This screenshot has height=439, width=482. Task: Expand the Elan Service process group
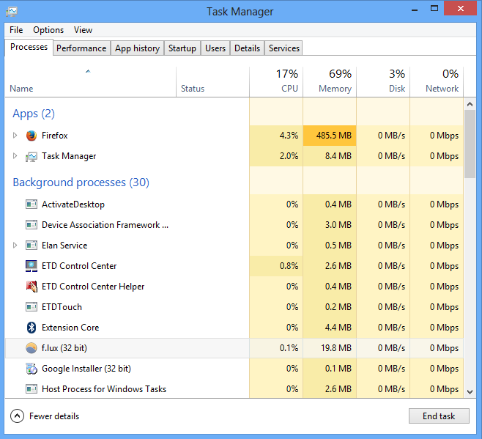point(15,246)
